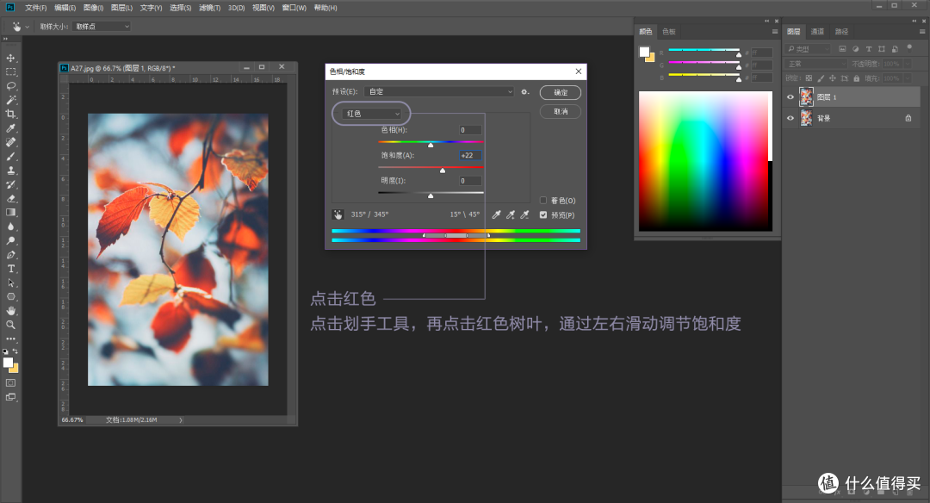Choose the Zoom tool
The height and width of the screenshot is (503, 930).
pos(11,326)
